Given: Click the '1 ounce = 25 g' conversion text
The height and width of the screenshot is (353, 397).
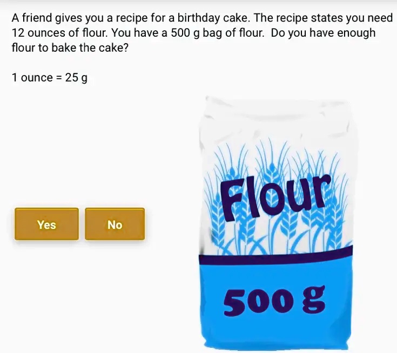Looking at the screenshot, I should 50,78.
